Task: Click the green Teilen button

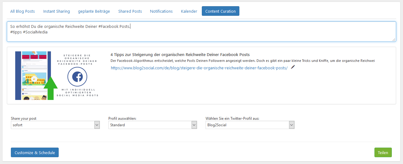Action: pos(383,153)
